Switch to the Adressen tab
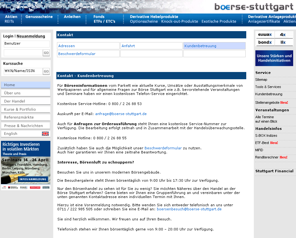The height and width of the screenshot is (238, 296). 88,46
